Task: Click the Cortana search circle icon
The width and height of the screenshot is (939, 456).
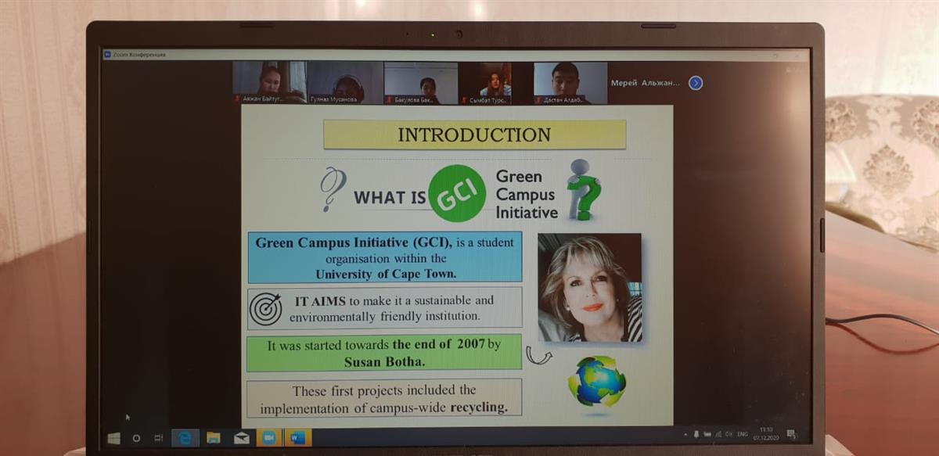Action: pos(137,438)
